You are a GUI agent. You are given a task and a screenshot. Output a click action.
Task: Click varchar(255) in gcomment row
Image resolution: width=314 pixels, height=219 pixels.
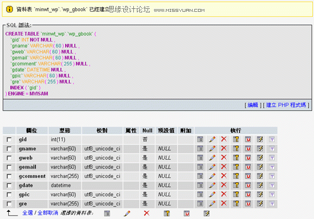pos(65,176)
